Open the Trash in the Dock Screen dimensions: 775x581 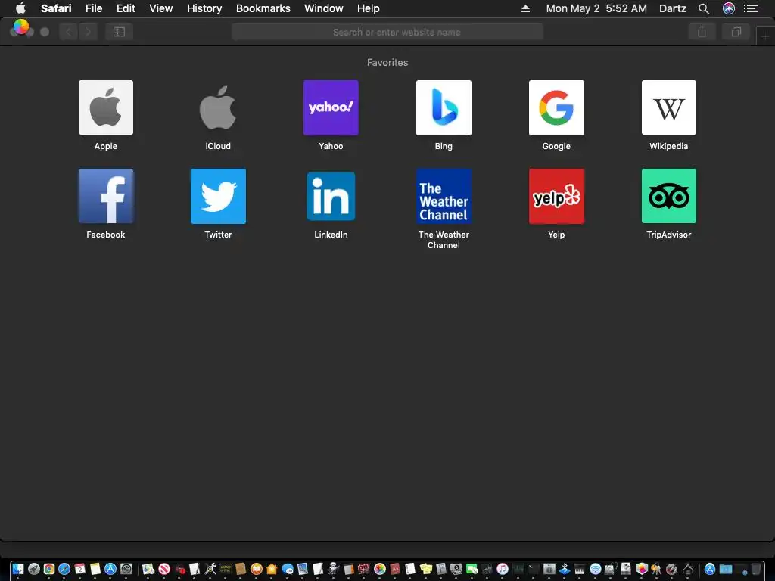756,569
